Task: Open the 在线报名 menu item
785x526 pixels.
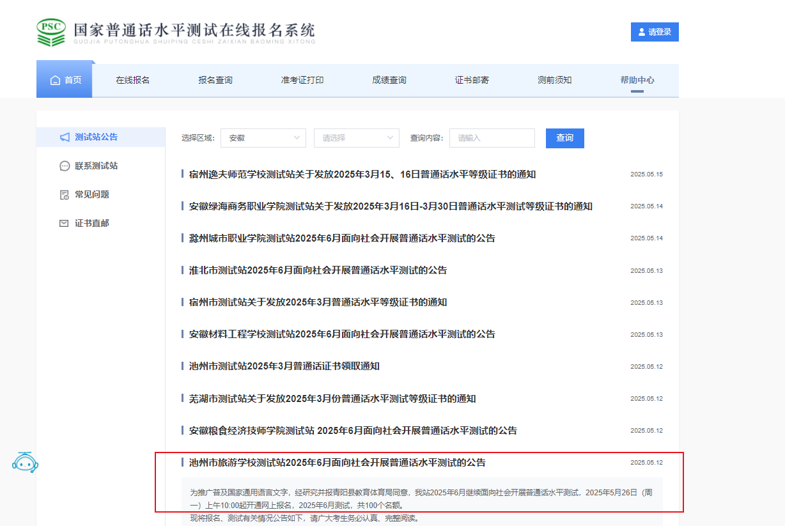Action: [x=133, y=81]
